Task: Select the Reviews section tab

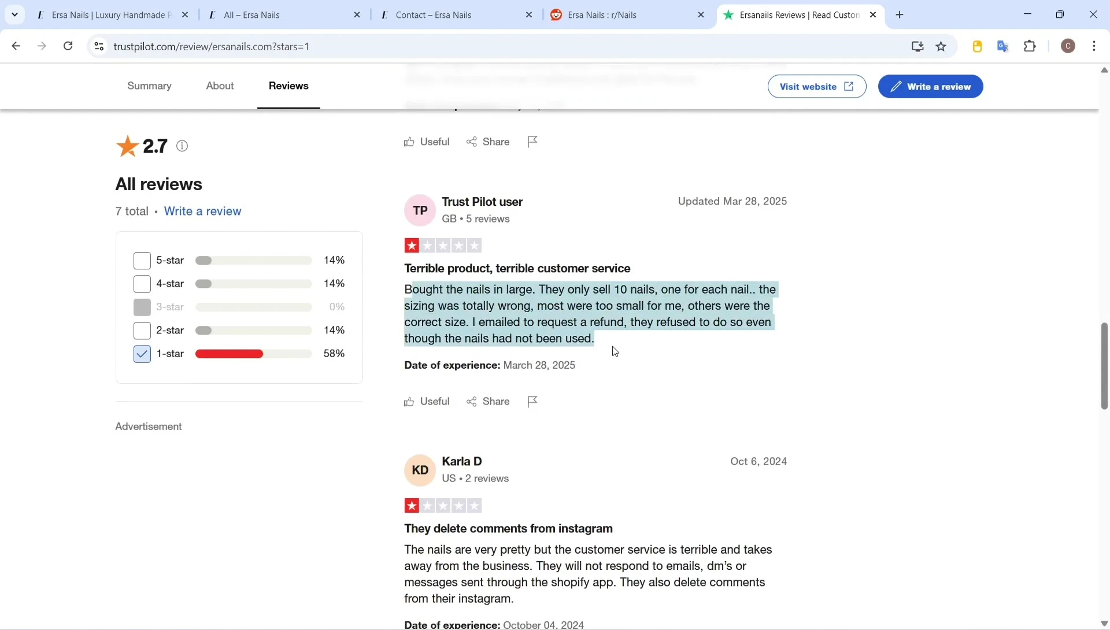Action: (x=288, y=86)
